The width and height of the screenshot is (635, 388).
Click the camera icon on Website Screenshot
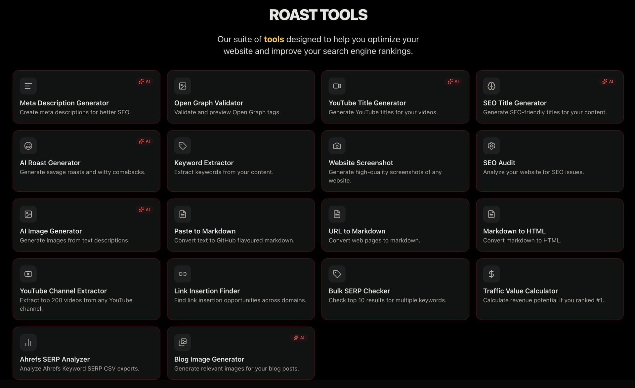coord(337,146)
